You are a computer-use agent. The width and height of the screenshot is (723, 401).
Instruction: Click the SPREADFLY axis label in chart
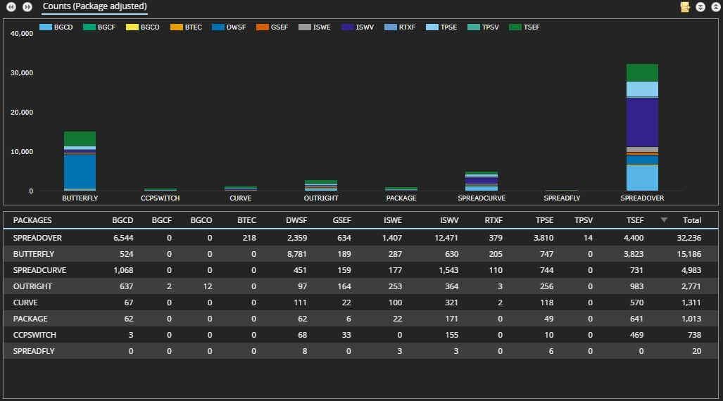[562, 198]
